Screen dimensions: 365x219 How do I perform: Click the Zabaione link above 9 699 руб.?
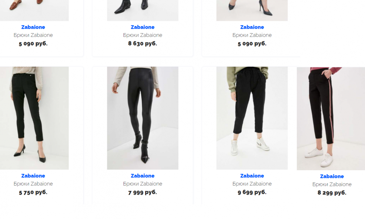point(252,176)
